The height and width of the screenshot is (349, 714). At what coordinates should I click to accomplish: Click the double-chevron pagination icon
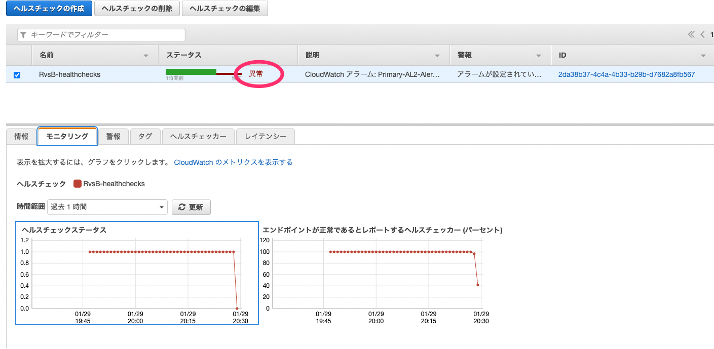click(x=691, y=34)
